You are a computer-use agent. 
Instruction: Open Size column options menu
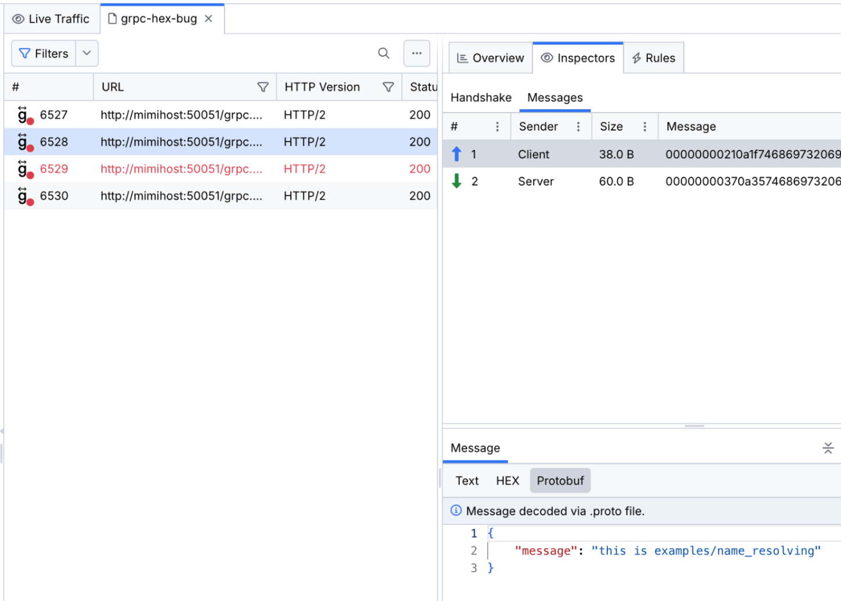coord(644,126)
